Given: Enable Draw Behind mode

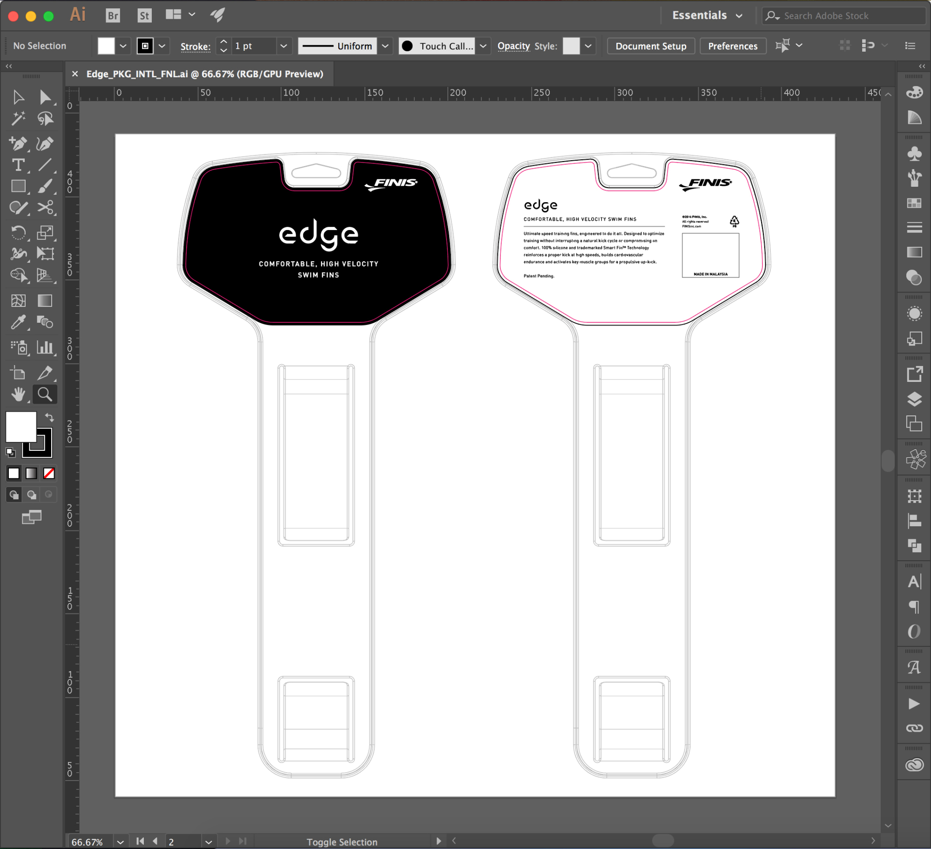Looking at the screenshot, I should [32, 495].
